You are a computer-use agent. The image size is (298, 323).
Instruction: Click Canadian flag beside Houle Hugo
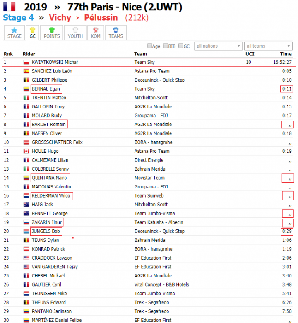(26, 151)
